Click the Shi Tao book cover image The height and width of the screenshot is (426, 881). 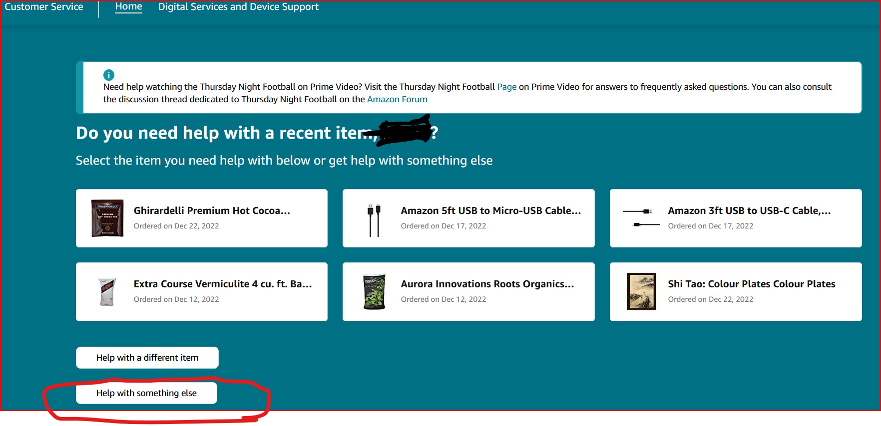(641, 292)
